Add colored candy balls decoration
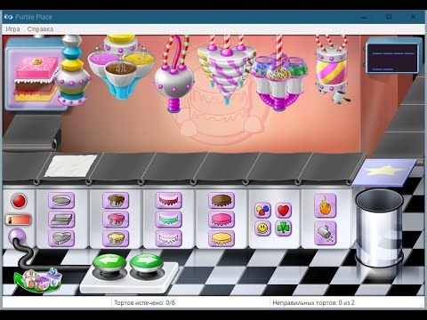 tap(263, 210)
